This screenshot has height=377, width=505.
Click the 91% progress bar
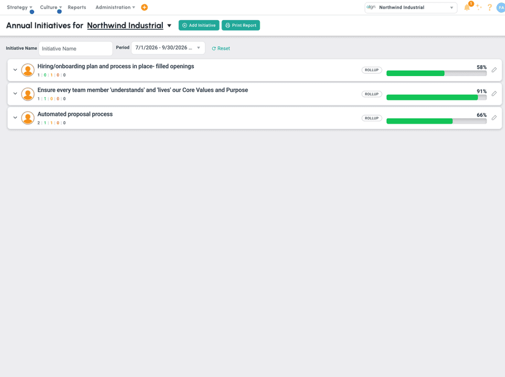tap(437, 97)
